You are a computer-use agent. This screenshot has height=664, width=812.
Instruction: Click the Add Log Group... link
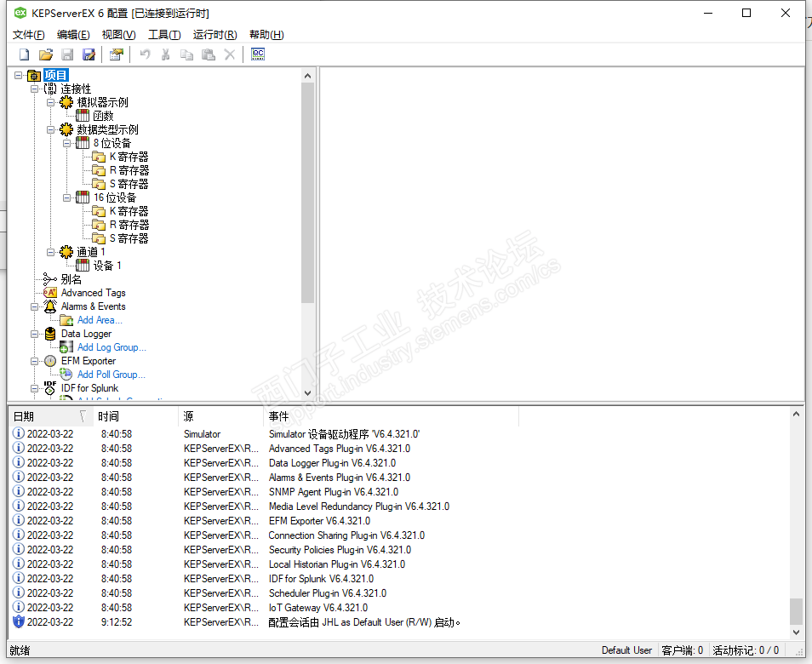pos(112,347)
